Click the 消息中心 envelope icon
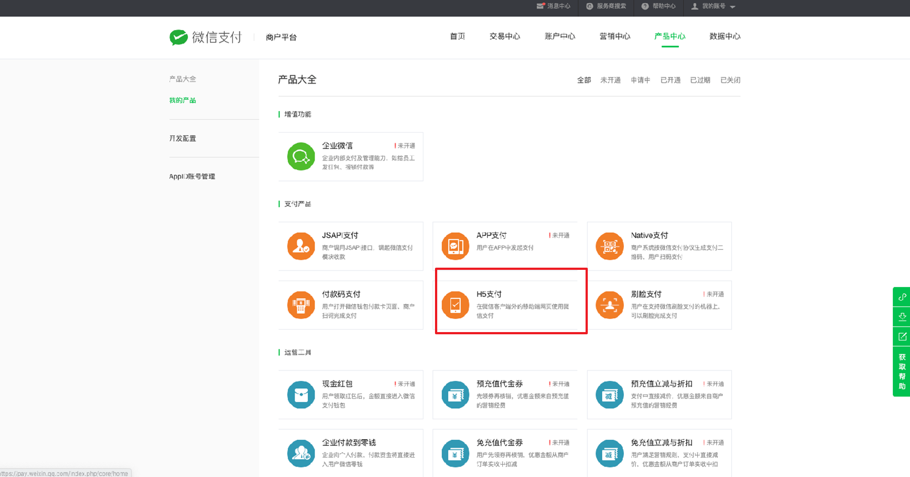The height and width of the screenshot is (477, 910). coord(541,6)
